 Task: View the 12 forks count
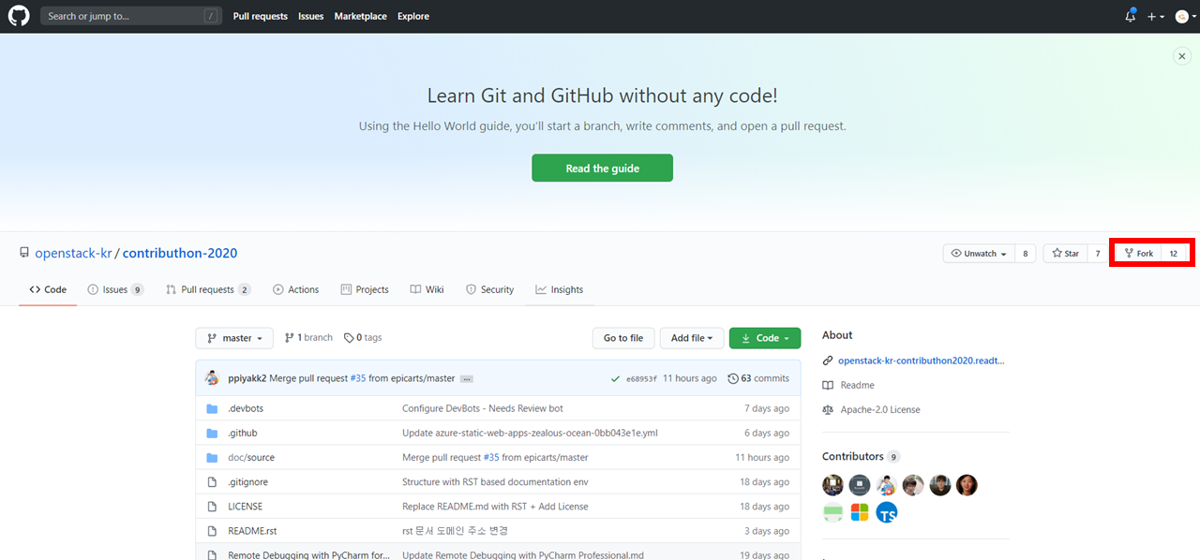click(x=1174, y=254)
